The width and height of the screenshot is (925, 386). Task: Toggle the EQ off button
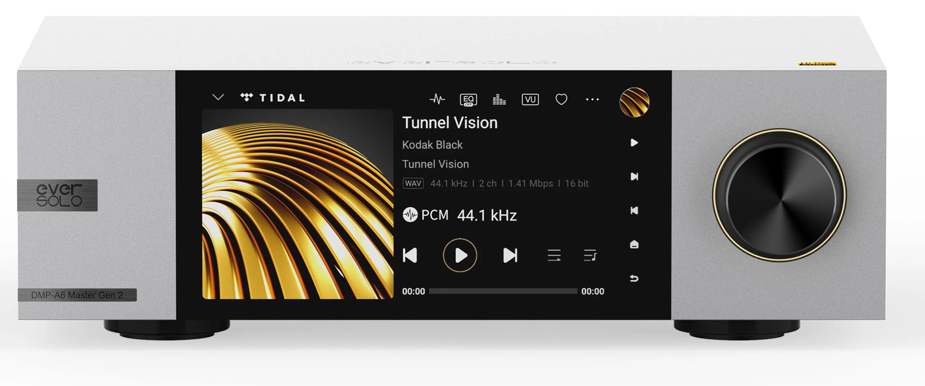pyautogui.click(x=468, y=100)
